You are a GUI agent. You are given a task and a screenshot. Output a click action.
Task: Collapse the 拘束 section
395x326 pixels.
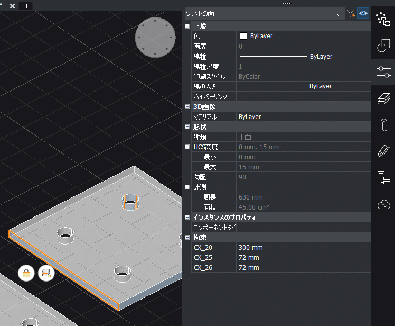187,238
